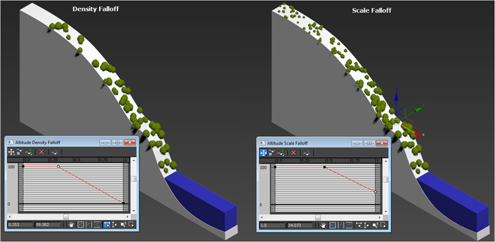The image size is (495, 242).
Task: Delete selected point in Altitude Density Falloff
Action: point(41,152)
